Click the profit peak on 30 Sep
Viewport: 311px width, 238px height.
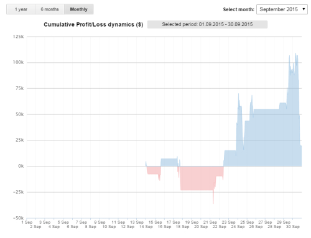(295, 53)
